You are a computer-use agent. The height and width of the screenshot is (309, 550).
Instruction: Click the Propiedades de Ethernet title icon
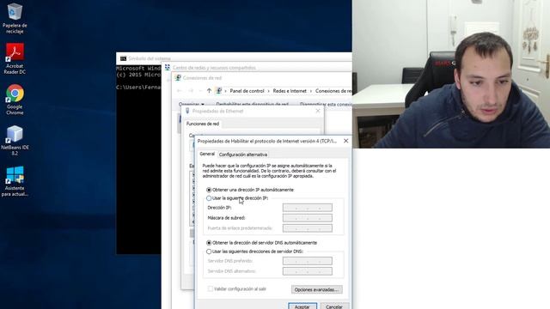point(187,111)
